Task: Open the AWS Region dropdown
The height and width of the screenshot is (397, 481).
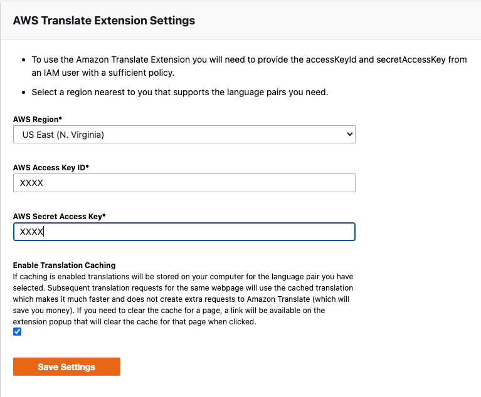Action: [x=184, y=134]
